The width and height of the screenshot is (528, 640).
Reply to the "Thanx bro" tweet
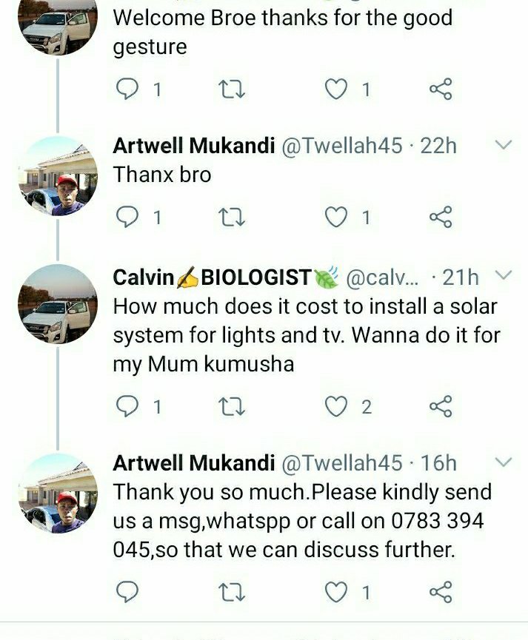(x=128, y=218)
